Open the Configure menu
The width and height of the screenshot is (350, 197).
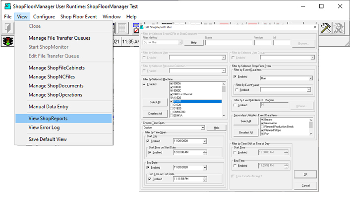(x=44, y=17)
